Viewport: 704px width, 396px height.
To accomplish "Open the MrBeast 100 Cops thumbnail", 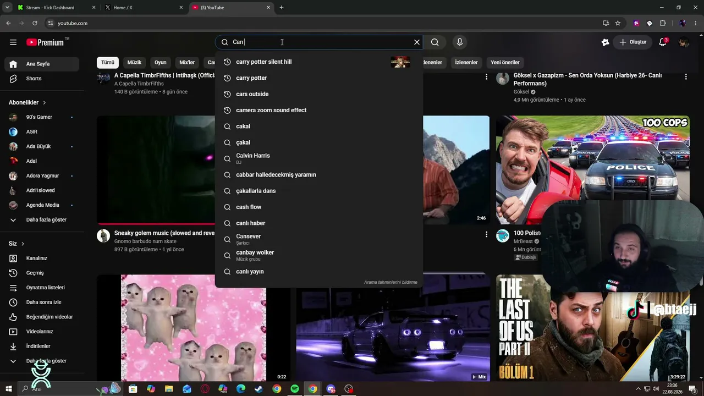I will [593, 170].
